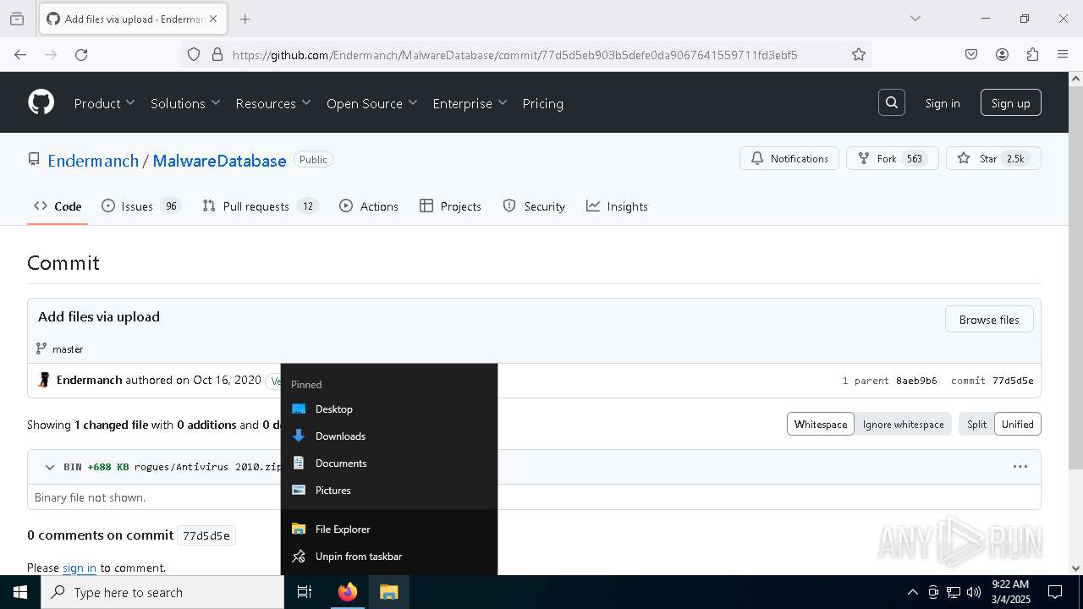The height and width of the screenshot is (609, 1083).
Task: Close the Add files via upload tab
Action: (x=213, y=19)
